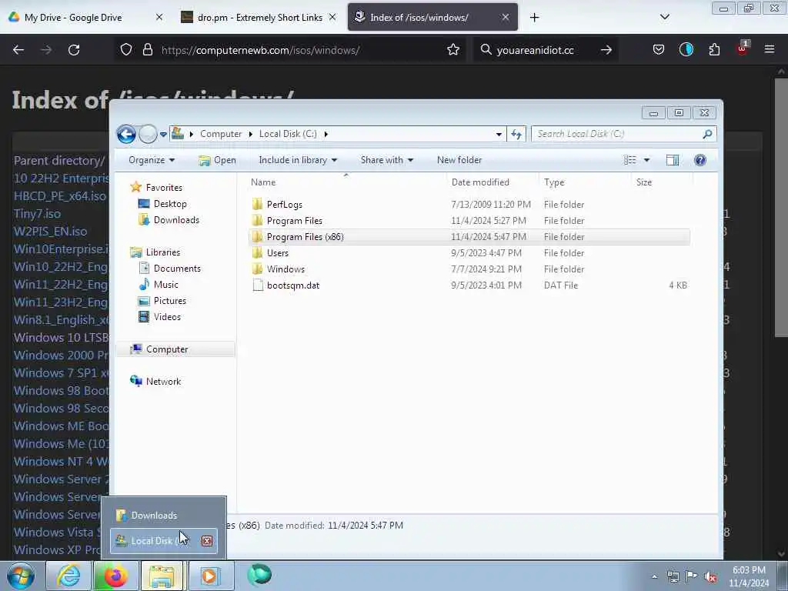788x591 pixels.
Task: Open the view options dropdown arrow
Action: point(646,160)
